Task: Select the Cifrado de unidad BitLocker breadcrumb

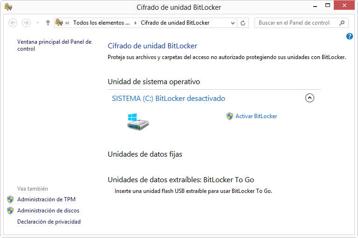Action: pyautogui.click(x=175, y=23)
